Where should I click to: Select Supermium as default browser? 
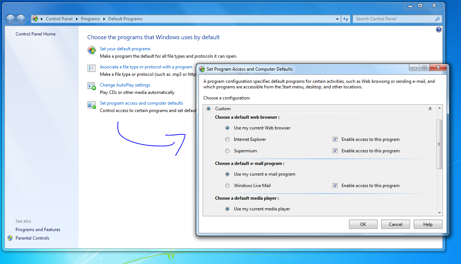click(x=227, y=151)
